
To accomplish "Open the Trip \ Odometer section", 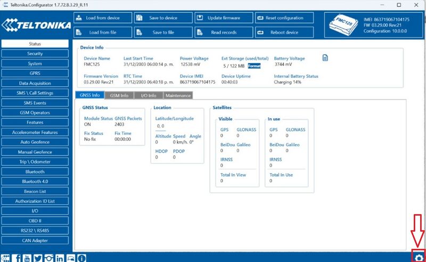I will (35, 162).
